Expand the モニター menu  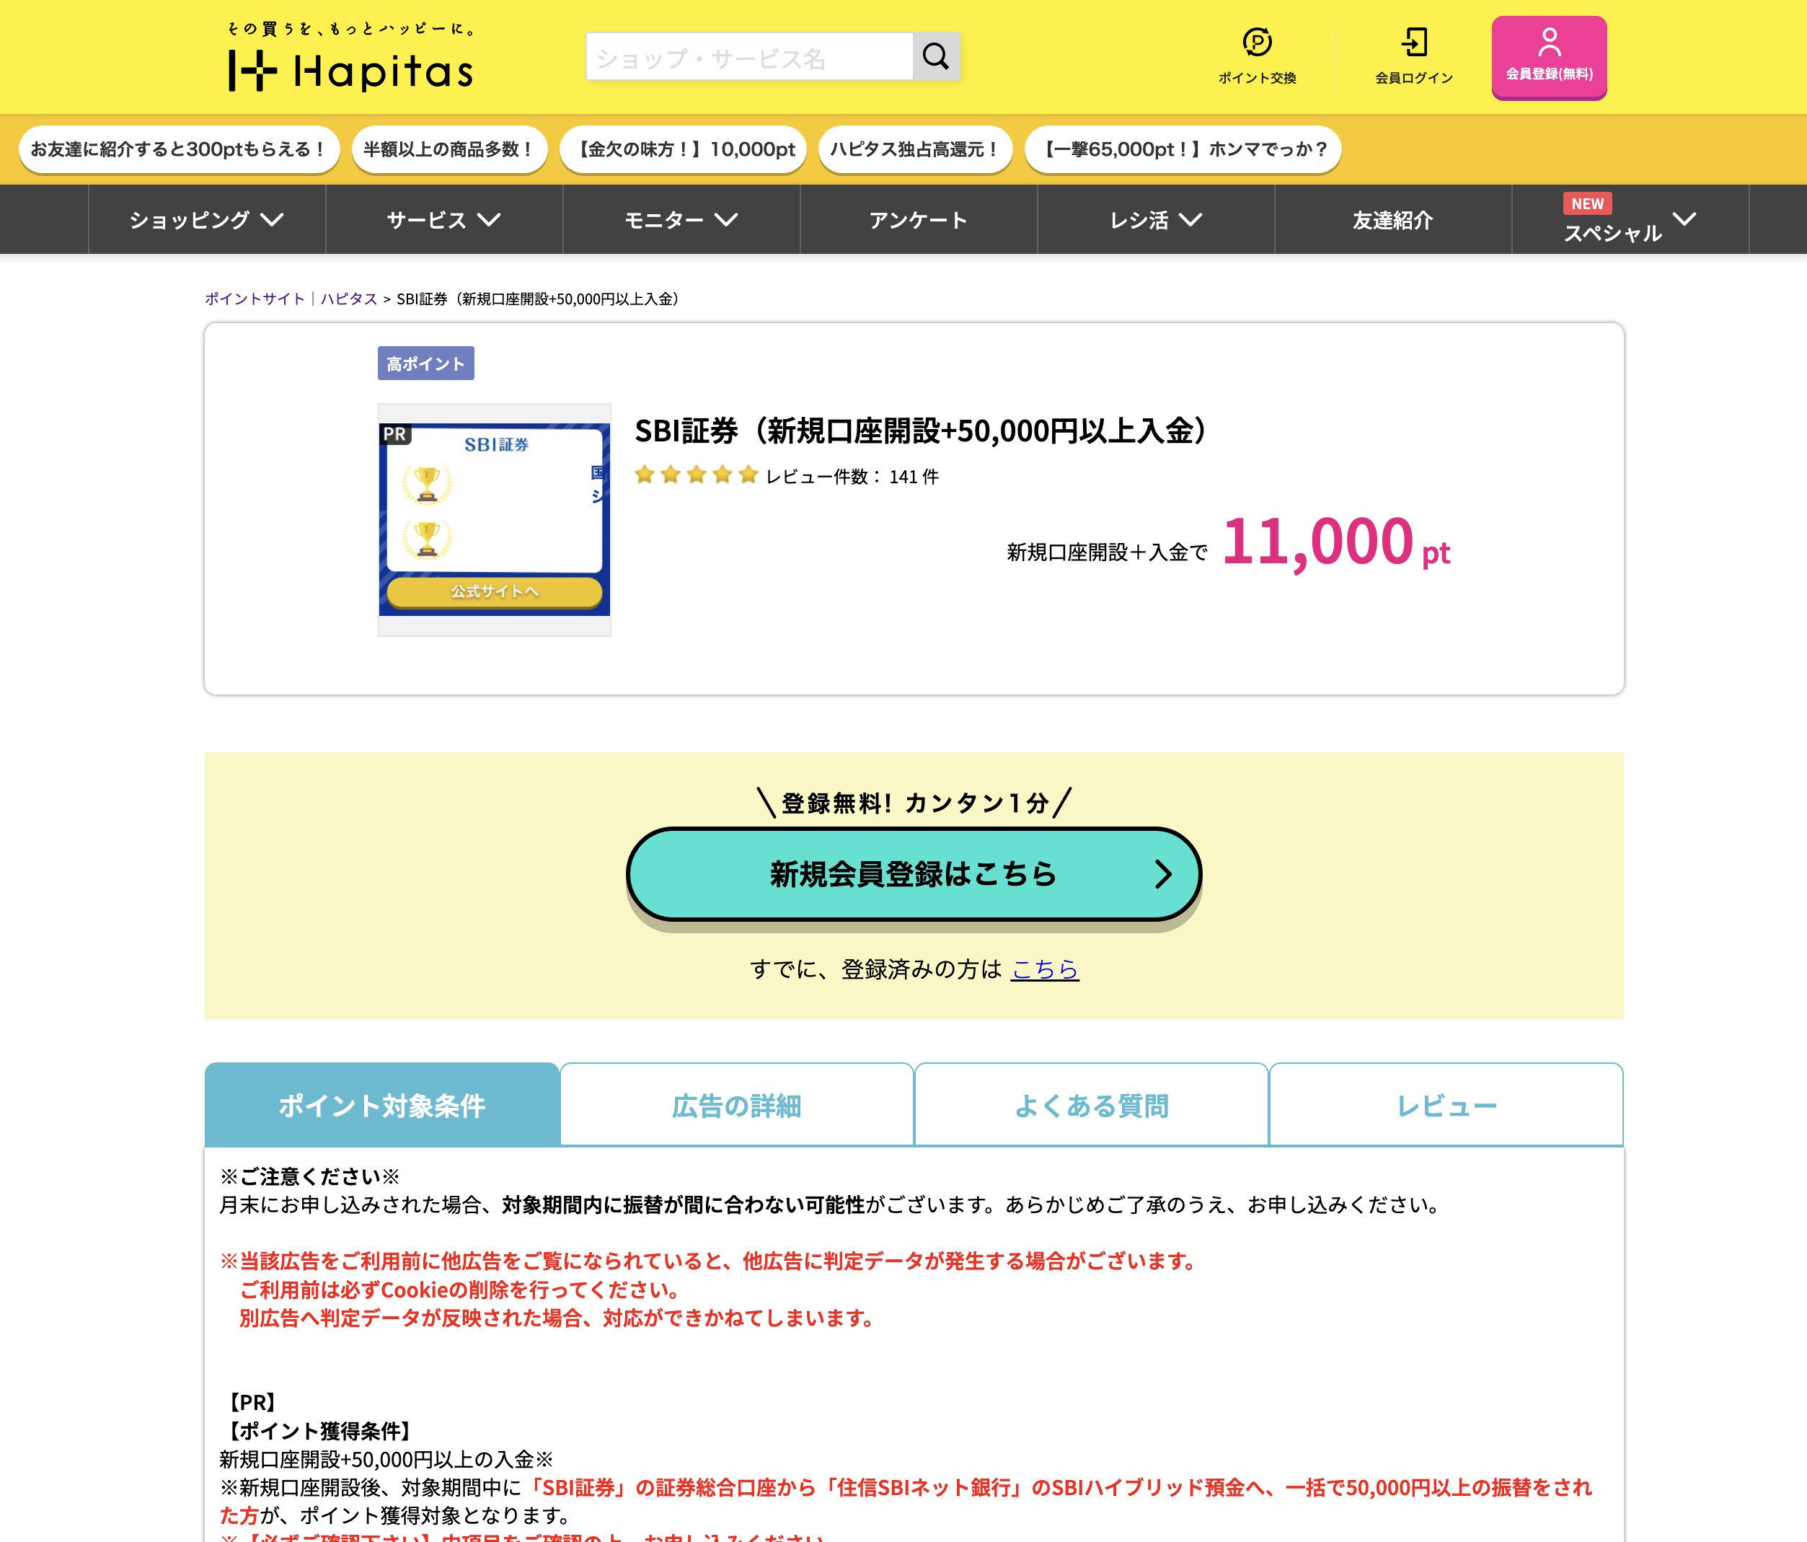pos(681,220)
